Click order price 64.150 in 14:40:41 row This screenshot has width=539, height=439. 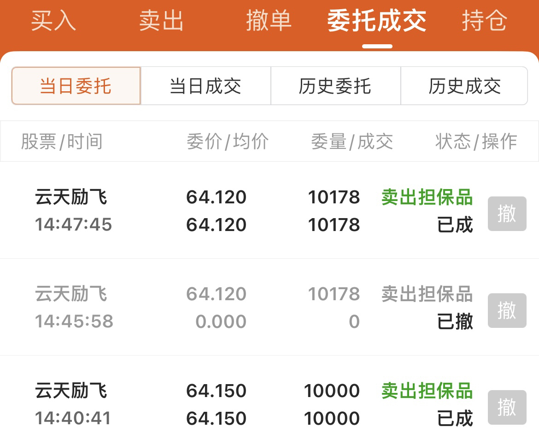coord(216,391)
